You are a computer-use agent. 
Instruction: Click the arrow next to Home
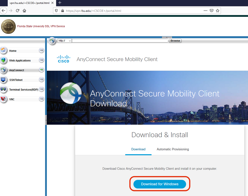click(x=42, y=50)
